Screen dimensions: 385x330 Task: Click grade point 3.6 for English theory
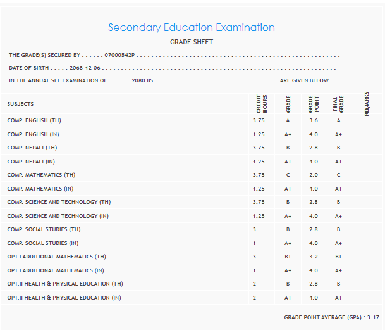coord(314,120)
